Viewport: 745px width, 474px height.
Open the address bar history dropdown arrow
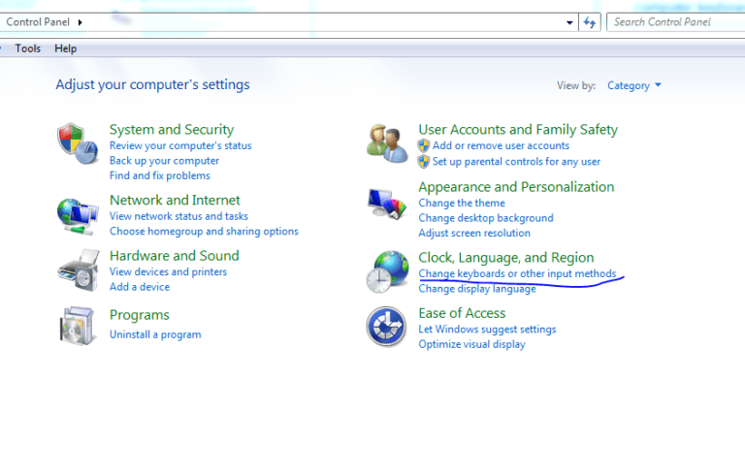pos(569,22)
